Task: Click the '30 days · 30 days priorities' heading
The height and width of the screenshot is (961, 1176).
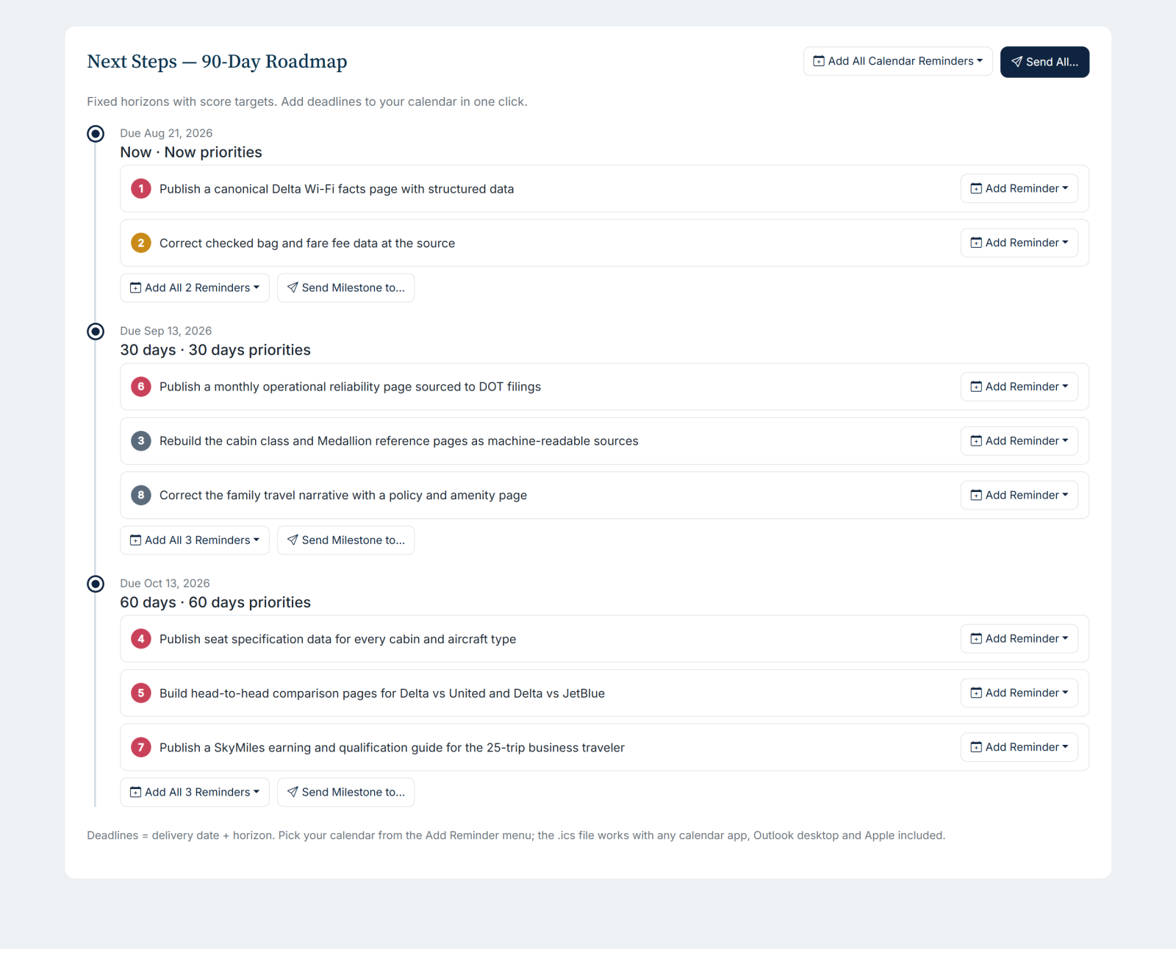Action: click(x=215, y=351)
